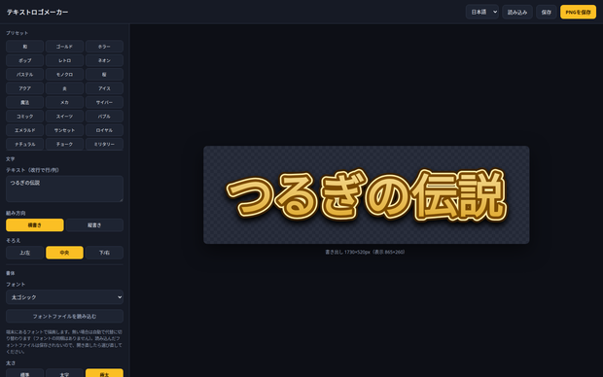This screenshot has width=603, height=377.
Task: Switch text direction to 縦書き
Action: [x=94, y=225]
